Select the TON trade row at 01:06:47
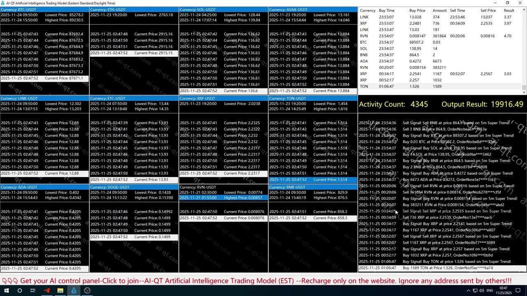Viewport: 527px width, 296px height. point(440,86)
